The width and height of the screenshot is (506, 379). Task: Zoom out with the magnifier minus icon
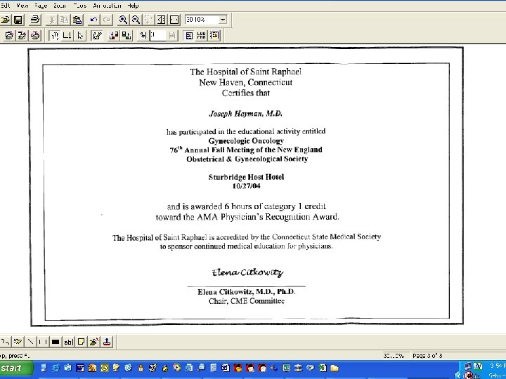point(136,20)
